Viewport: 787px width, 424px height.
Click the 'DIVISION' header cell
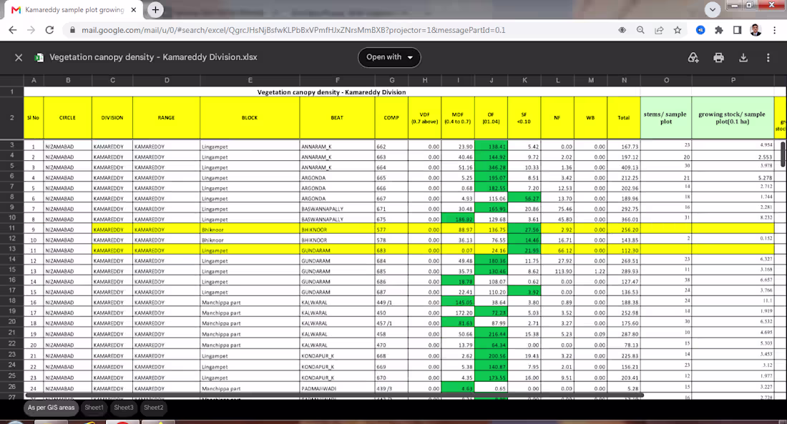pyautogui.click(x=112, y=117)
